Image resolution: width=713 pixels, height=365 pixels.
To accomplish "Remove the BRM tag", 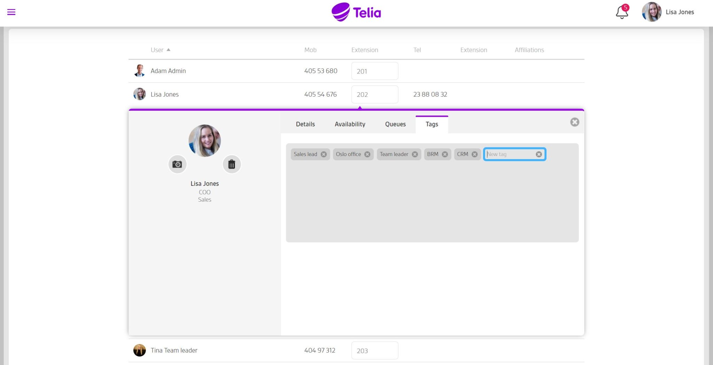I will 445,154.
